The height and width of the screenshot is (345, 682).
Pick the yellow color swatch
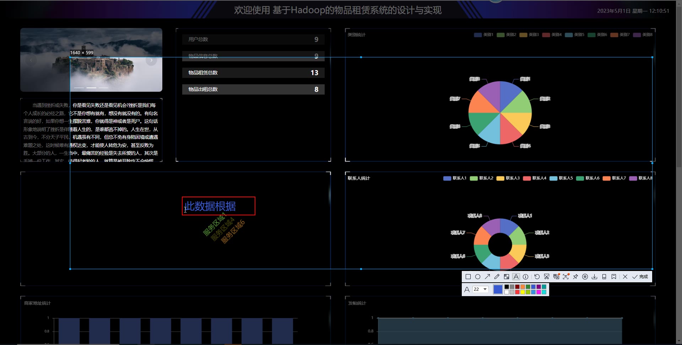(523, 292)
